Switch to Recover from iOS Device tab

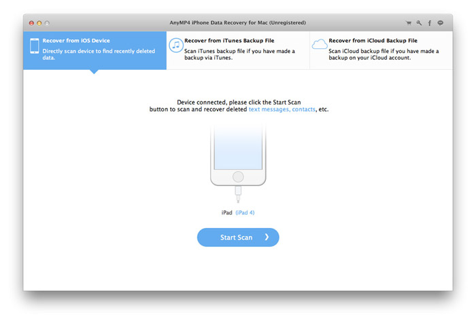(95, 50)
